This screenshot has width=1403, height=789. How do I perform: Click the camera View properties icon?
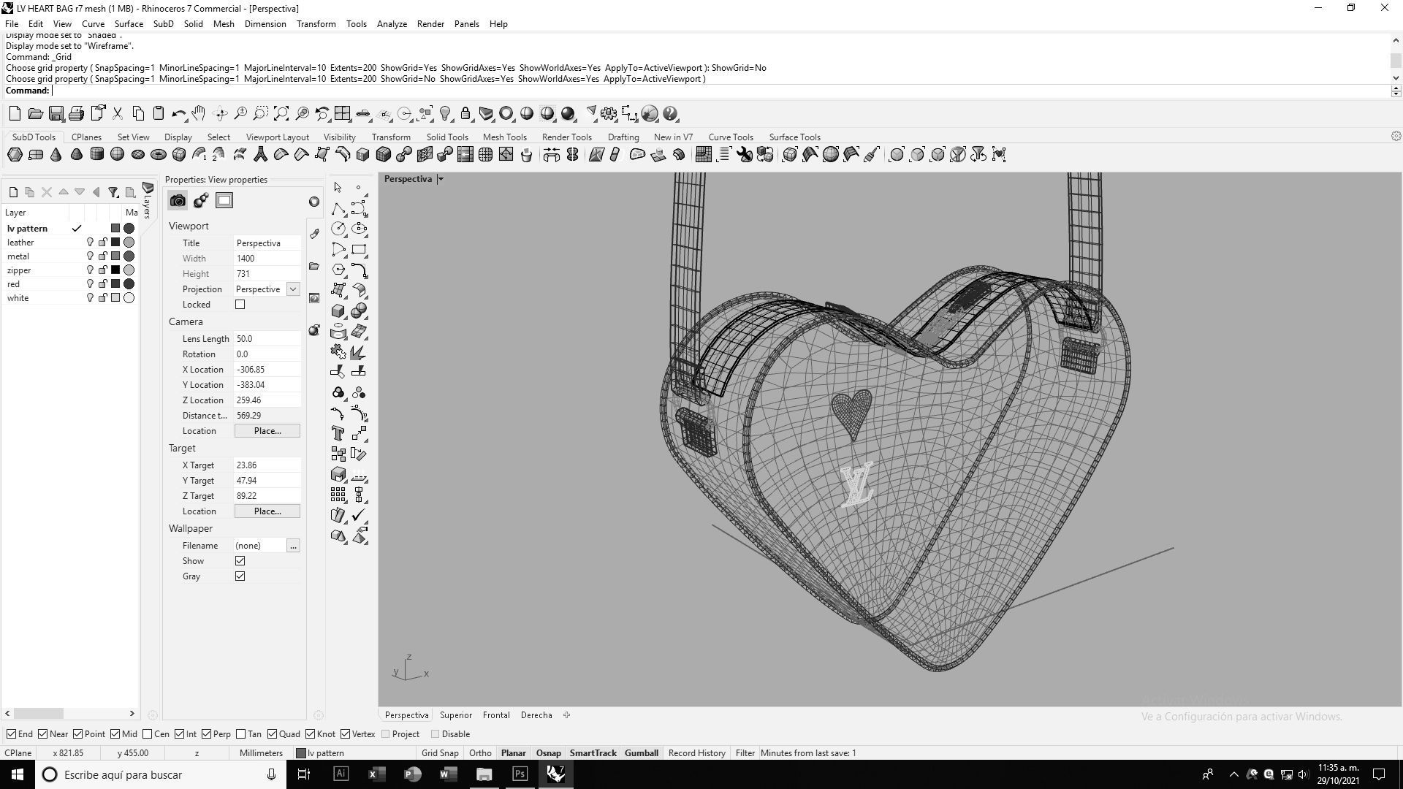tap(178, 201)
